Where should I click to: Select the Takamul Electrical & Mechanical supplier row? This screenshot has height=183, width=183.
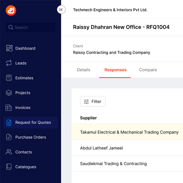(x=129, y=132)
